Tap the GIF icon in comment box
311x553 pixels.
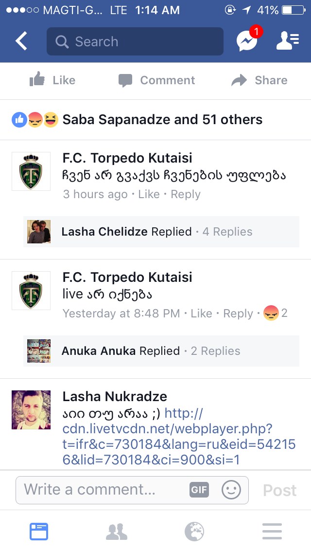coord(199,490)
